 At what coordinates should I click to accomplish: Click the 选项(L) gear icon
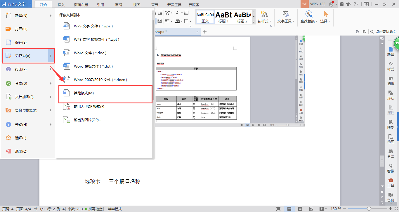pyautogui.click(x=9, y=138)
